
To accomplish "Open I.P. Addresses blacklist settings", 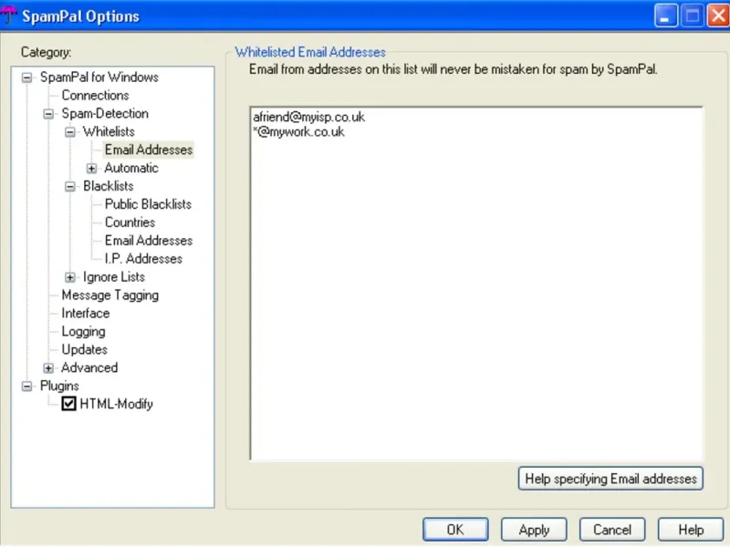I will [143, 259].
